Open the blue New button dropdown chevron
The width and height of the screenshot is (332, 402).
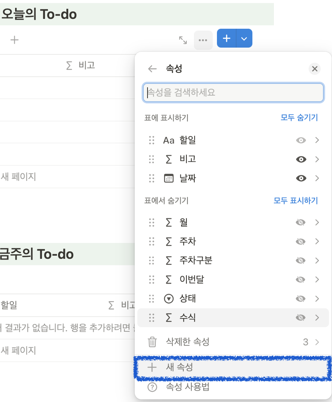[x=244, y=38]
